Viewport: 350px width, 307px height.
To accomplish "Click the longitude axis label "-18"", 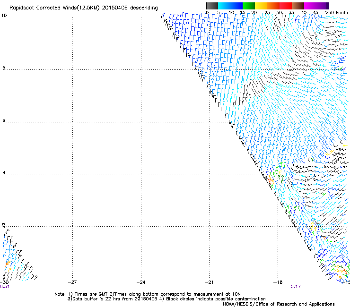I will tap(278, 282).
